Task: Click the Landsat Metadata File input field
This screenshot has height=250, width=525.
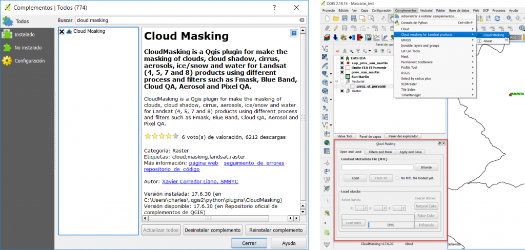Action: coord(377,167)
